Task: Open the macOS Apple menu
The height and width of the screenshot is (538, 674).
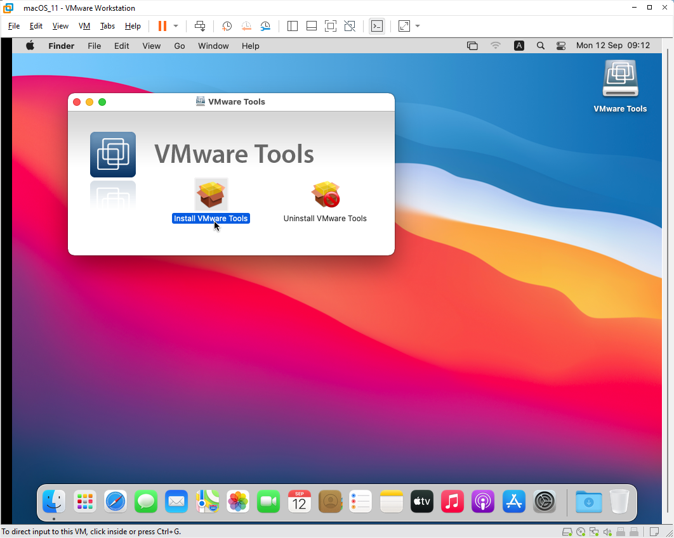Action: 30,46
